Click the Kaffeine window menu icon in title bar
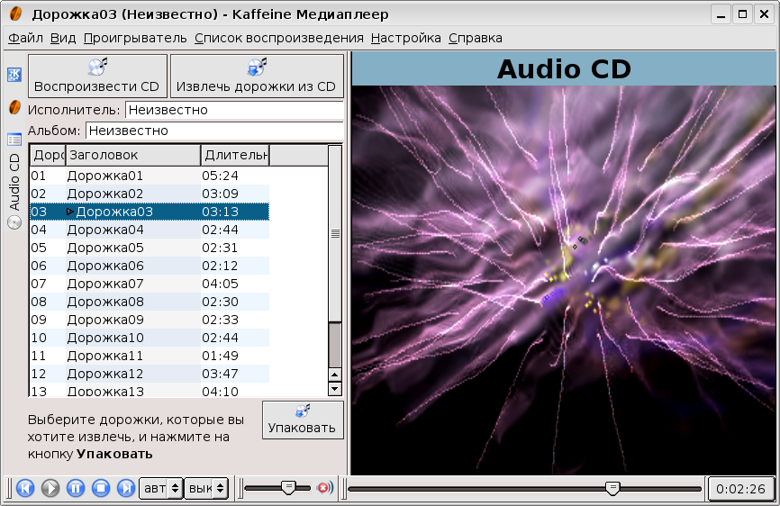780x506 pixels. pos(16,14)
